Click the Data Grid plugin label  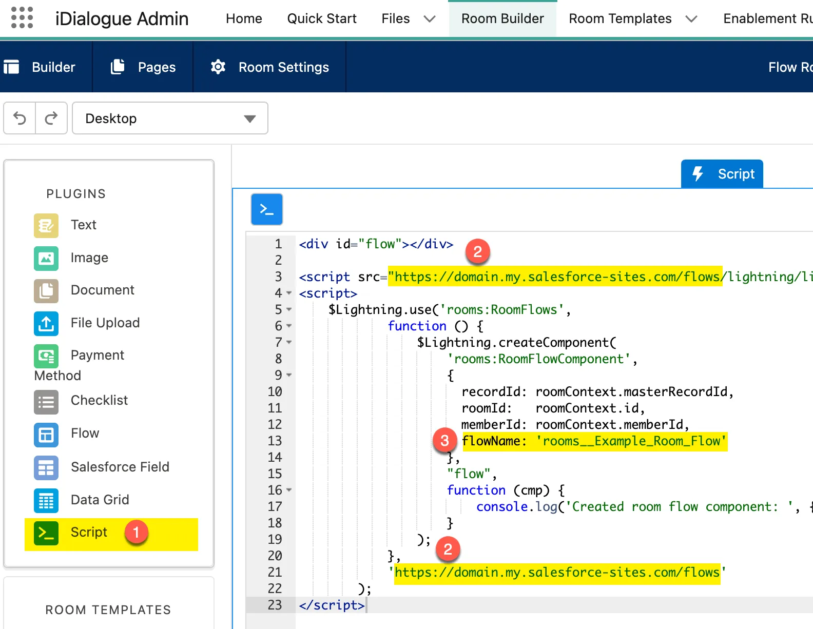pyautogui.click(x=100, y=500)
